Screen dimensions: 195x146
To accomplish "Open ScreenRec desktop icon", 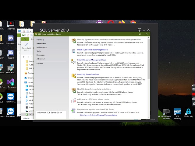I will [11, 25].
